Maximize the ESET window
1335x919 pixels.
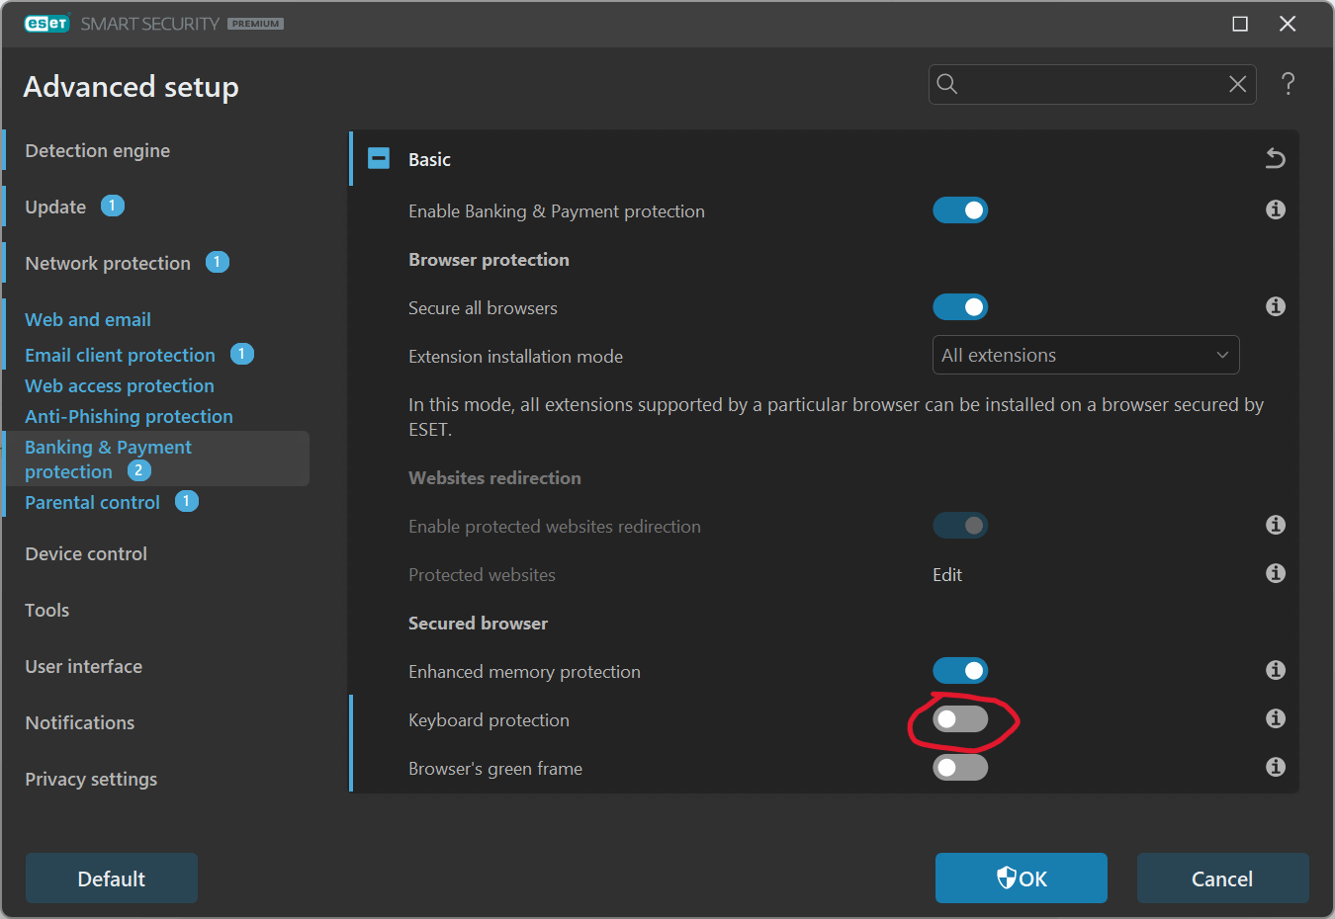pos(1240,24)
